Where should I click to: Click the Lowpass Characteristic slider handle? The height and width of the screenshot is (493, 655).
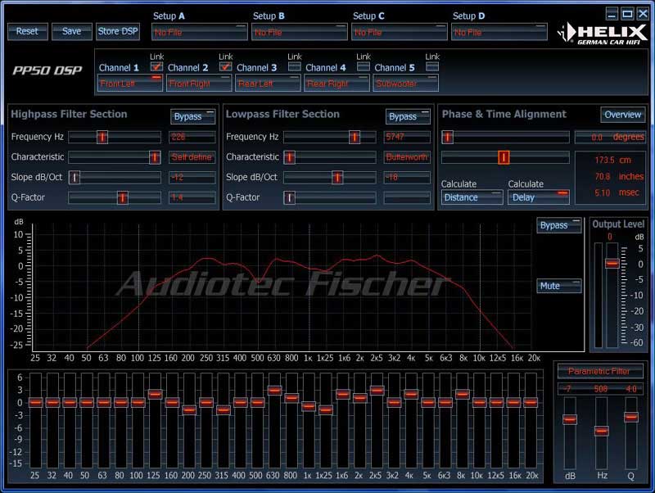[x=290, y=157]
